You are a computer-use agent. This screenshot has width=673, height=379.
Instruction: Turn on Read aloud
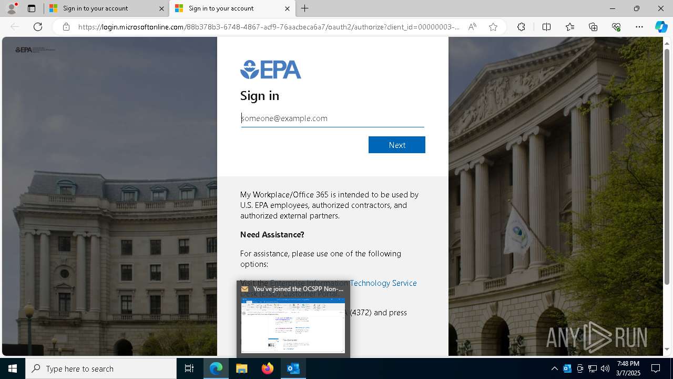coord(472,27)
